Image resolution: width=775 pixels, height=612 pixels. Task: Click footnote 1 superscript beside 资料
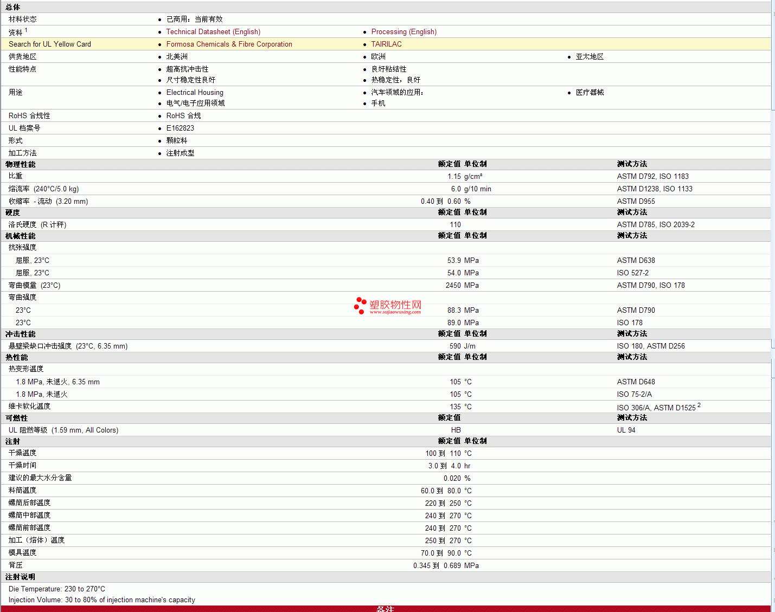pos(26,30)
